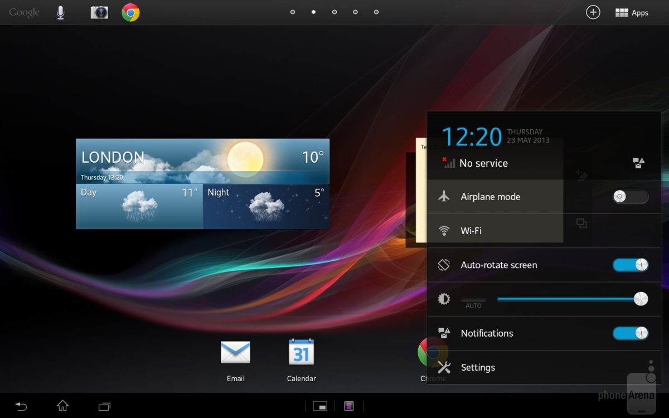The width and height of the screenshot is (669, 418).
Task: Disable Auto-rotate screen switch
Action: 630,265
